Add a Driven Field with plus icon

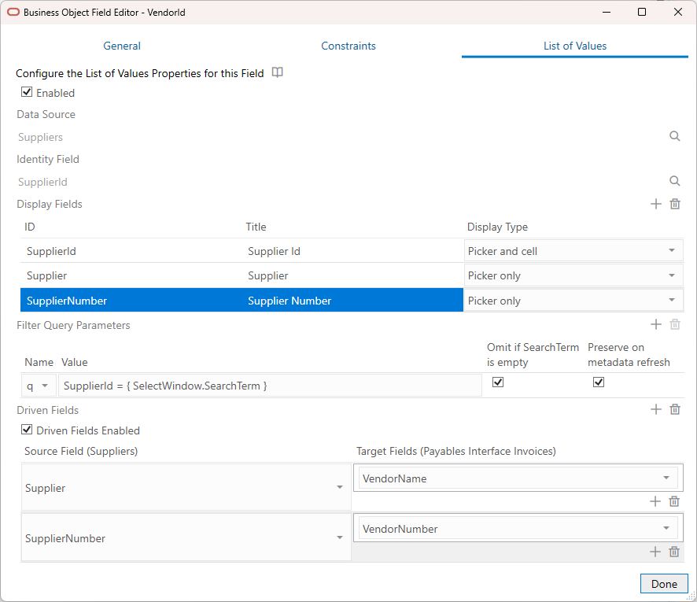pos(655,409)
